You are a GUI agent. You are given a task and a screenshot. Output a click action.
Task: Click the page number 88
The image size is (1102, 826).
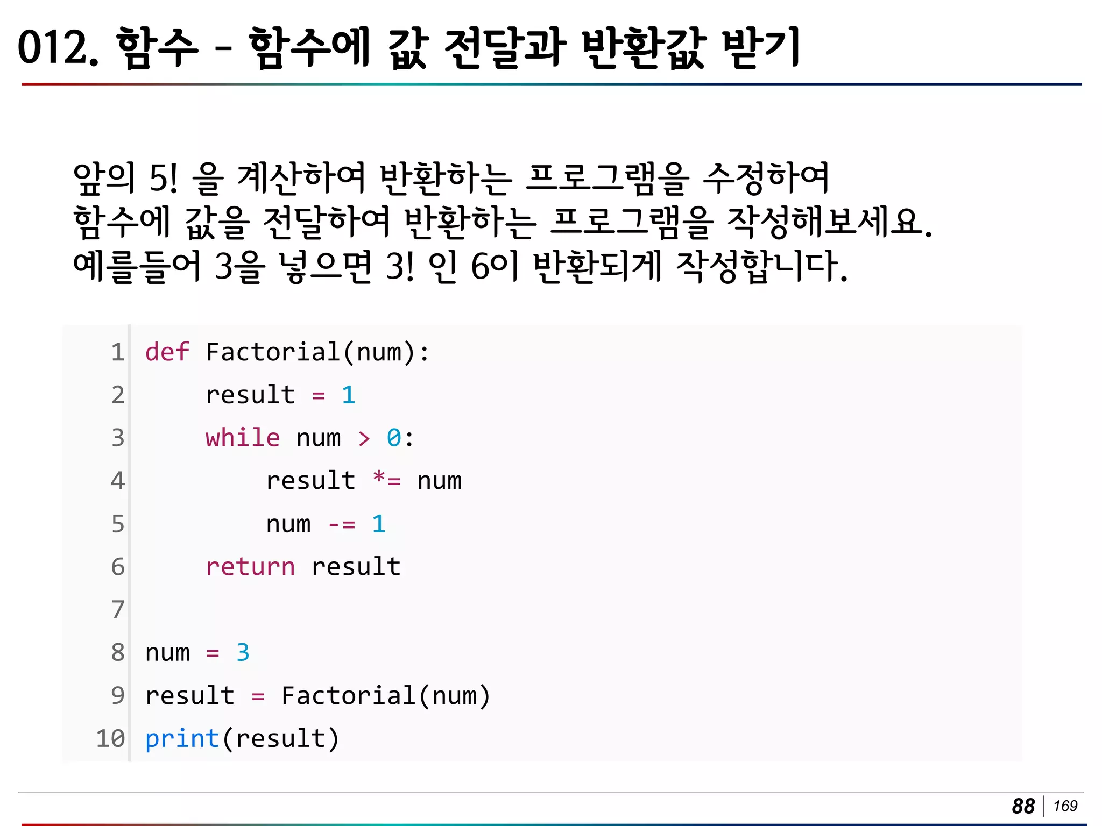click(1023, 806)
